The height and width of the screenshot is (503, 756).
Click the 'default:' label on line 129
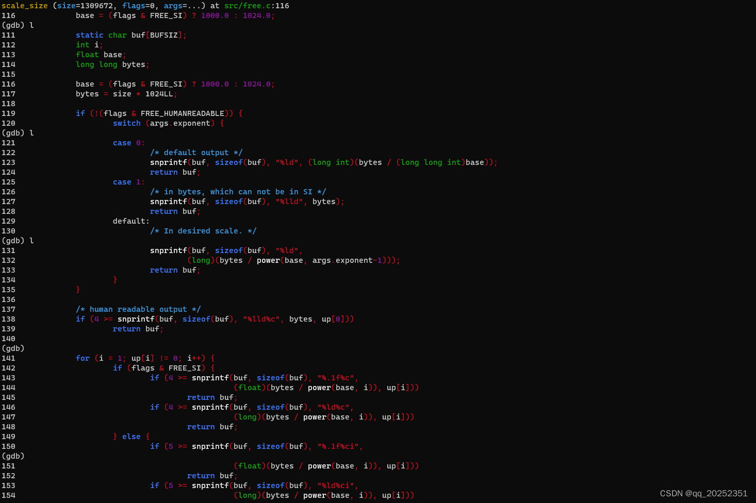pyautogui.click(x=131, y=221)
